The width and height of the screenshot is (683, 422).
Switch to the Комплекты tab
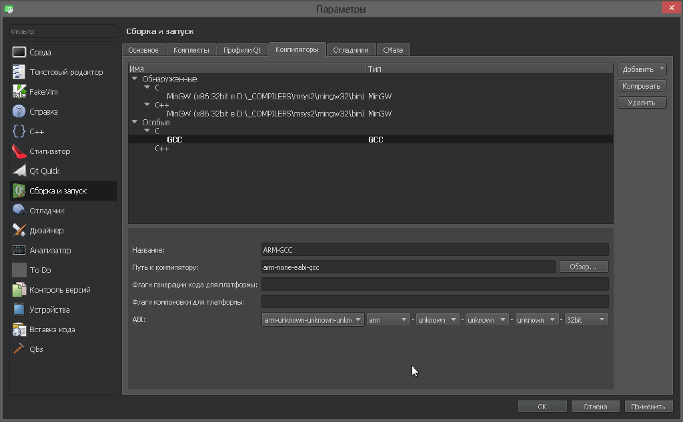(x=191, y=50)
